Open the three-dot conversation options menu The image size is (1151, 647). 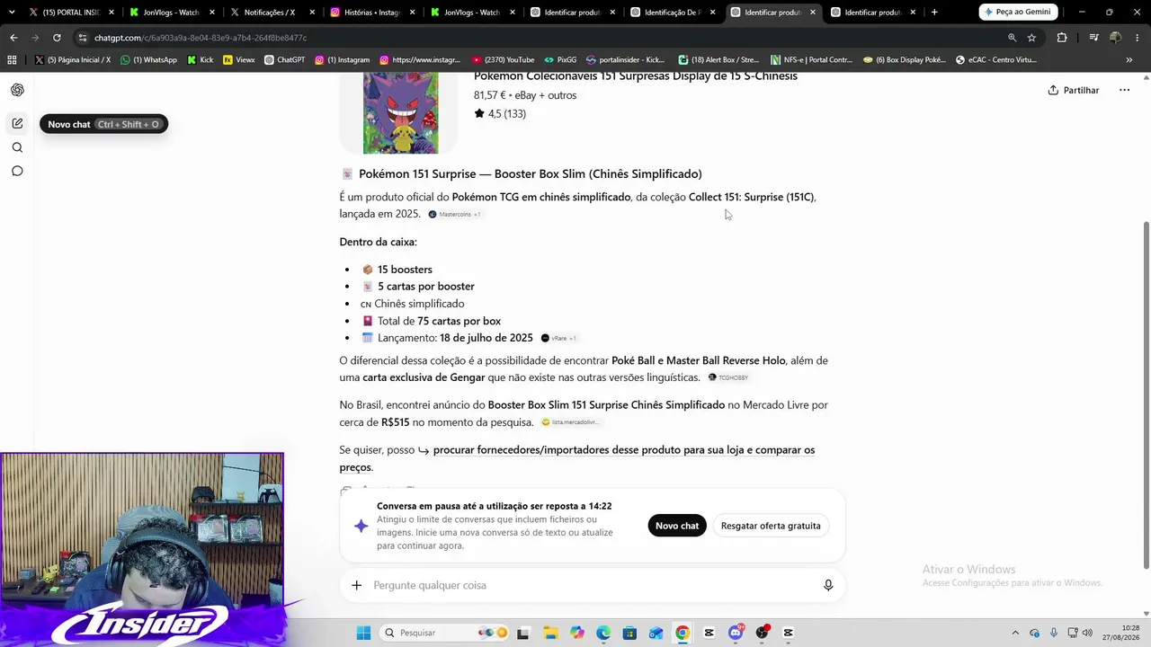pos(1124,90)
